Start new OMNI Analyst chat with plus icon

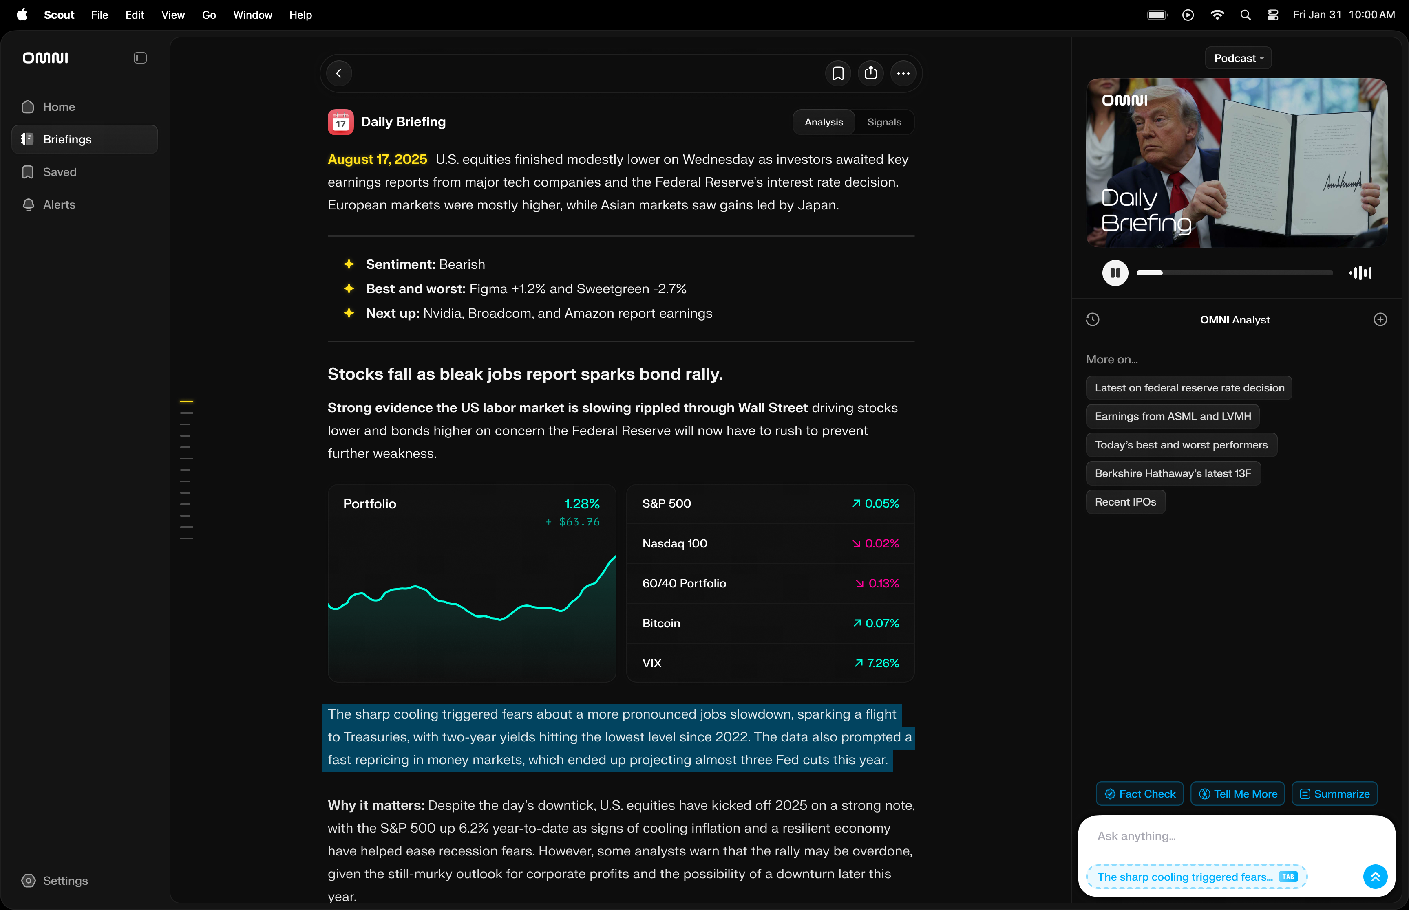pyautogui.click(x=1380, y=320)
